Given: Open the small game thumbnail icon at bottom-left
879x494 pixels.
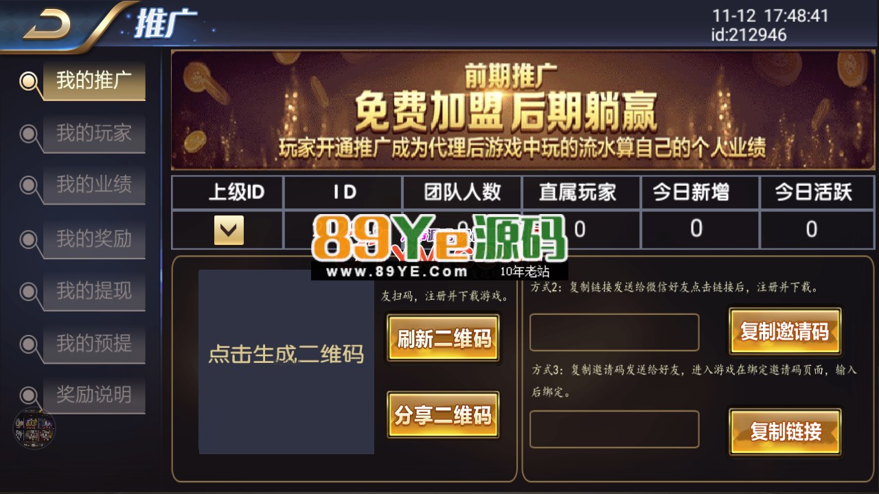Looking at the screenshot, I should [x=34, y=427].
